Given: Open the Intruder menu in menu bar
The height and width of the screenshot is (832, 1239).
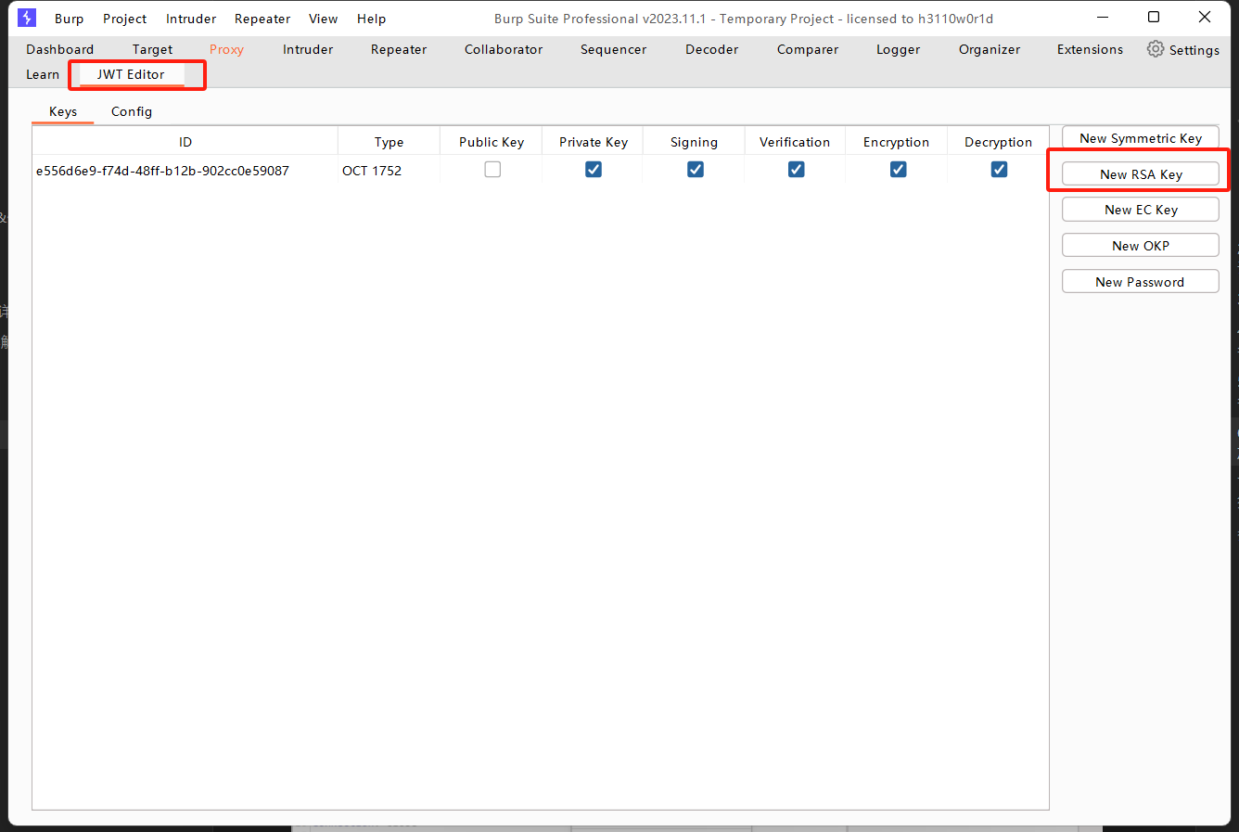Looking at the screenshot, I should point(191,19).
